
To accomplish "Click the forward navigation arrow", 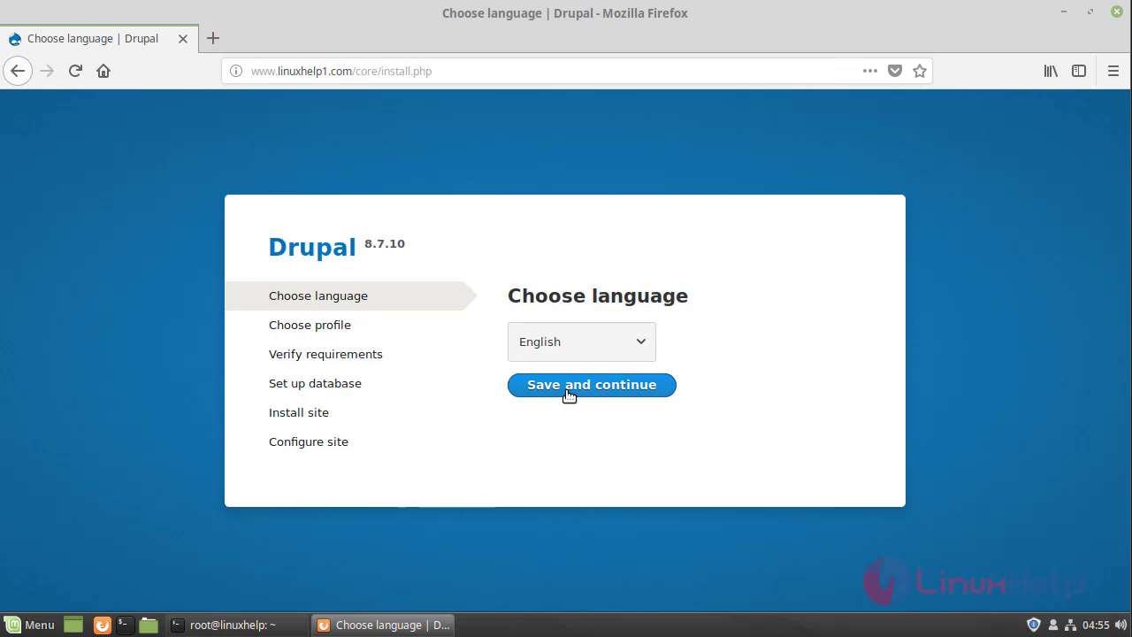I will 47,71.
